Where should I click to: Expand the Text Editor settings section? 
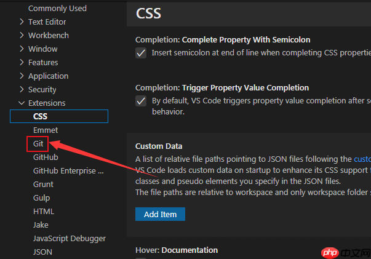tap(22, 22)
